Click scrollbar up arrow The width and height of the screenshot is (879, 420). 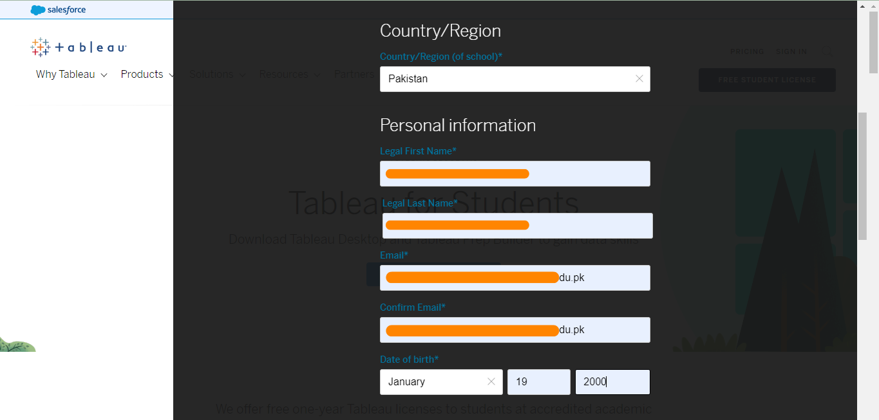(873, 6)
